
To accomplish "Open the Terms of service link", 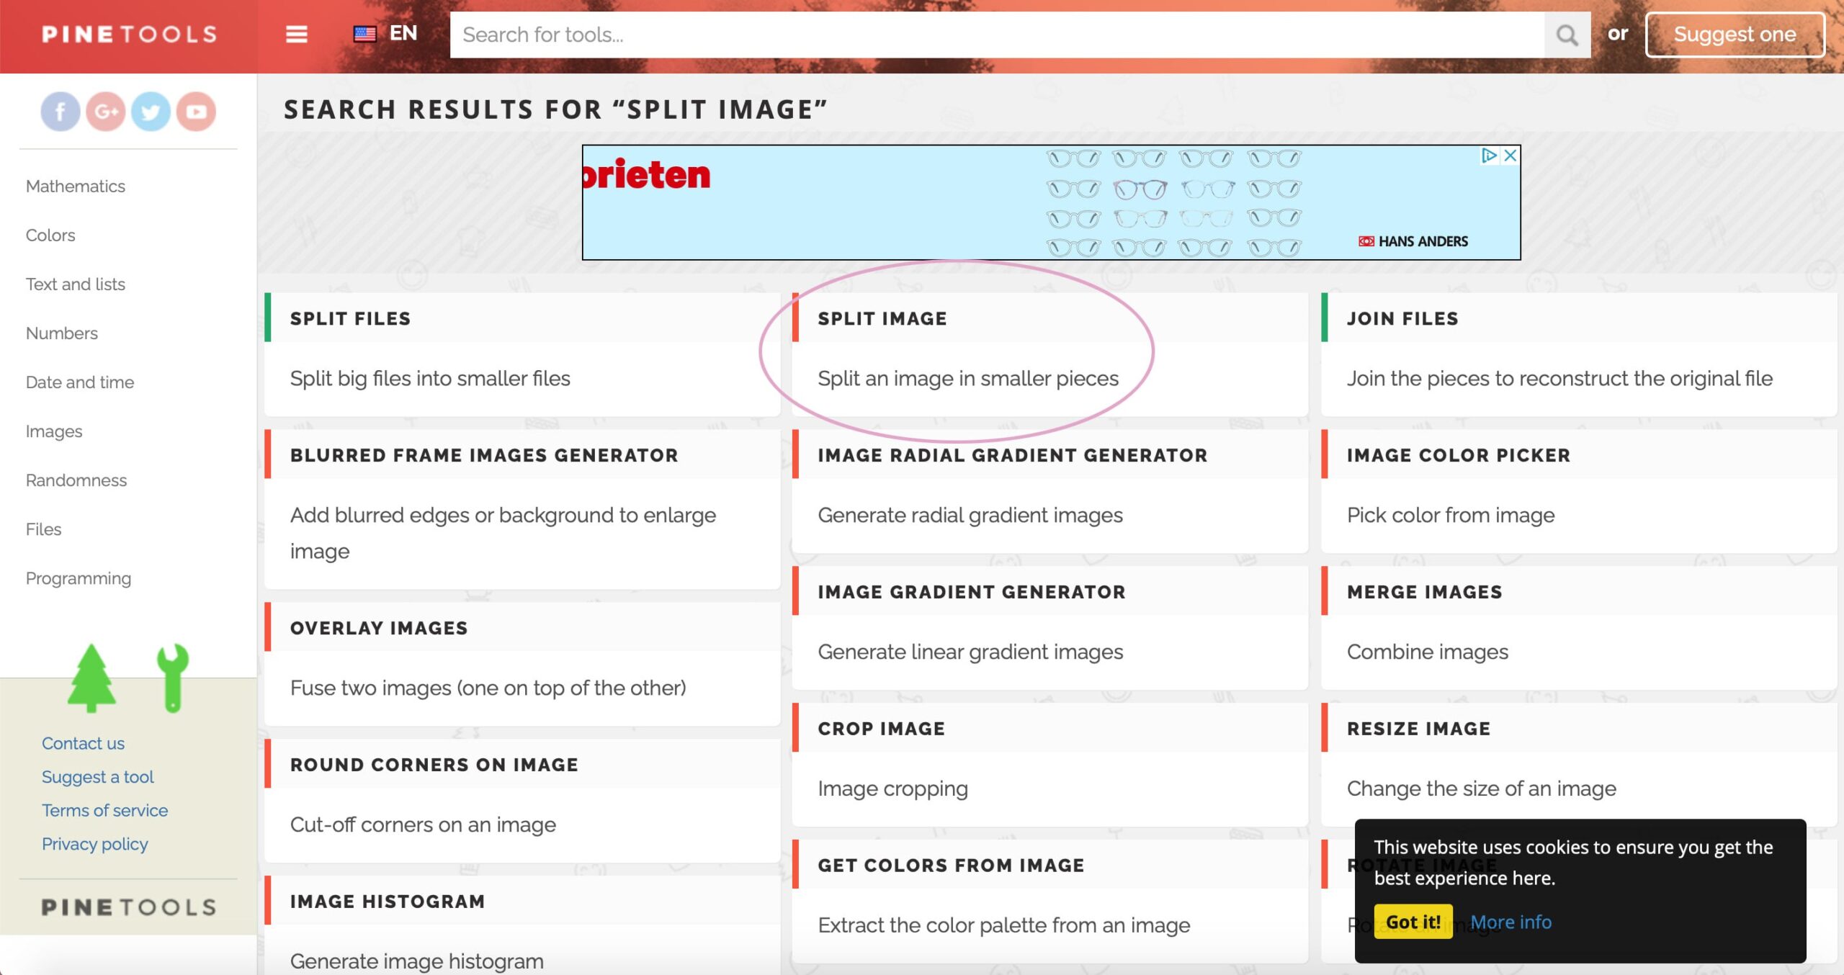I will point(104,810).
